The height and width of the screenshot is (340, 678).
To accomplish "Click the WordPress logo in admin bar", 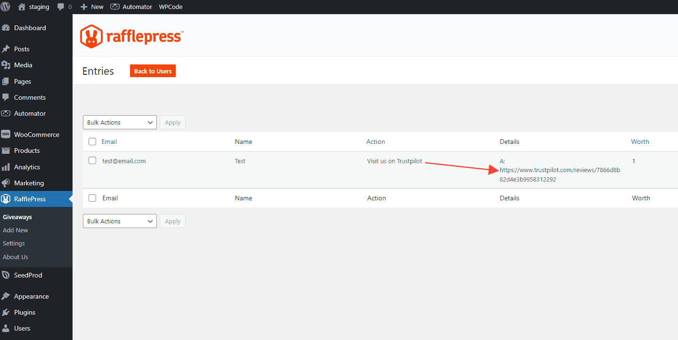I will tap(6, 7).
